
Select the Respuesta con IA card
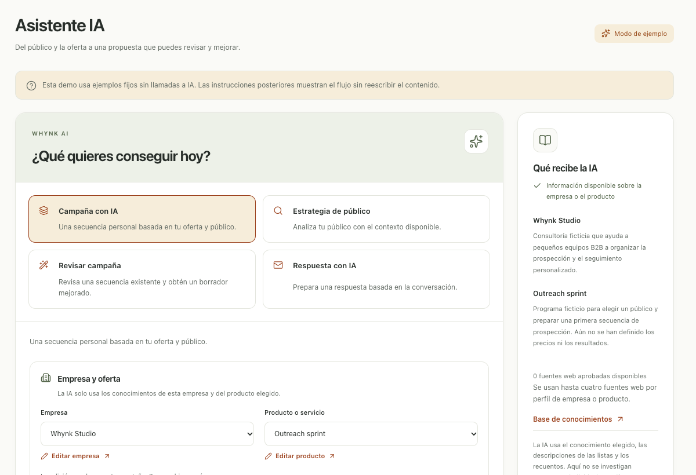(376, 279)
